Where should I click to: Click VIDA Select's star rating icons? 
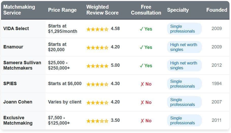97,29
